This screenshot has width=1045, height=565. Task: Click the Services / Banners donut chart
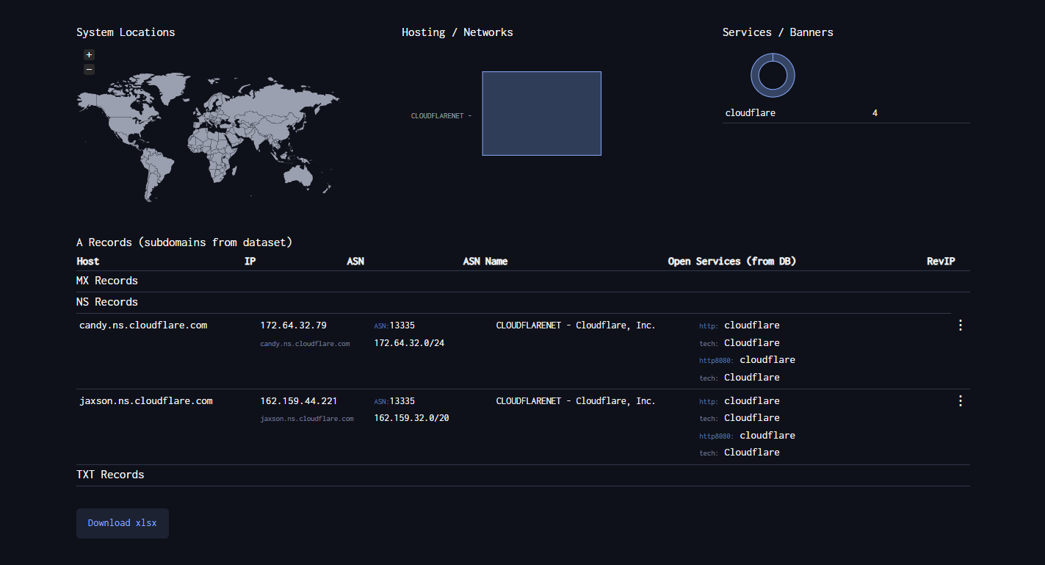click(x=773, y=75)
